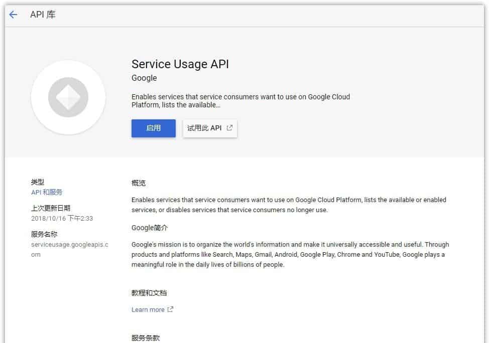Click the external-link icon on 试用此 API
This screenshot has height=343, width=489.
pyautogui.click(x=229, y=127)
